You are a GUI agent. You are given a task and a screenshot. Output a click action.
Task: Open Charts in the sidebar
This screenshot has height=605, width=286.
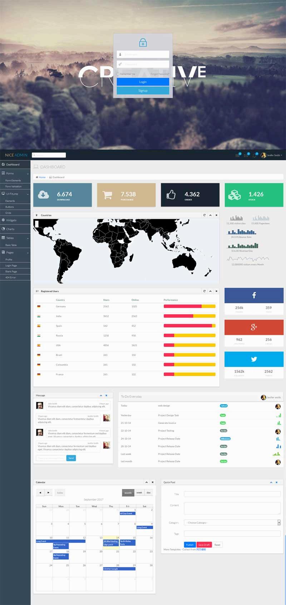click(10, 229)
